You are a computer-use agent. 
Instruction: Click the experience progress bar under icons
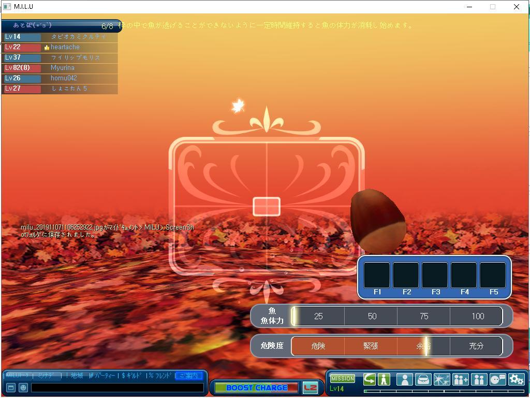point(444,391)
